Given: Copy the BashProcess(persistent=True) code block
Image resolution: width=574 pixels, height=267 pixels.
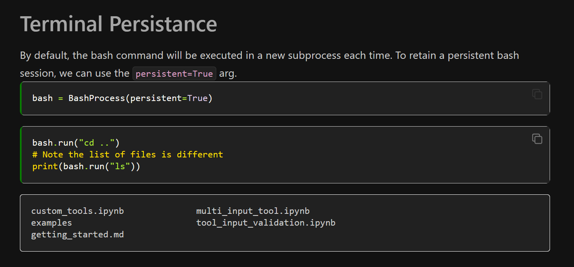Looking at the screenshot, I should click(x=537, y=94).
